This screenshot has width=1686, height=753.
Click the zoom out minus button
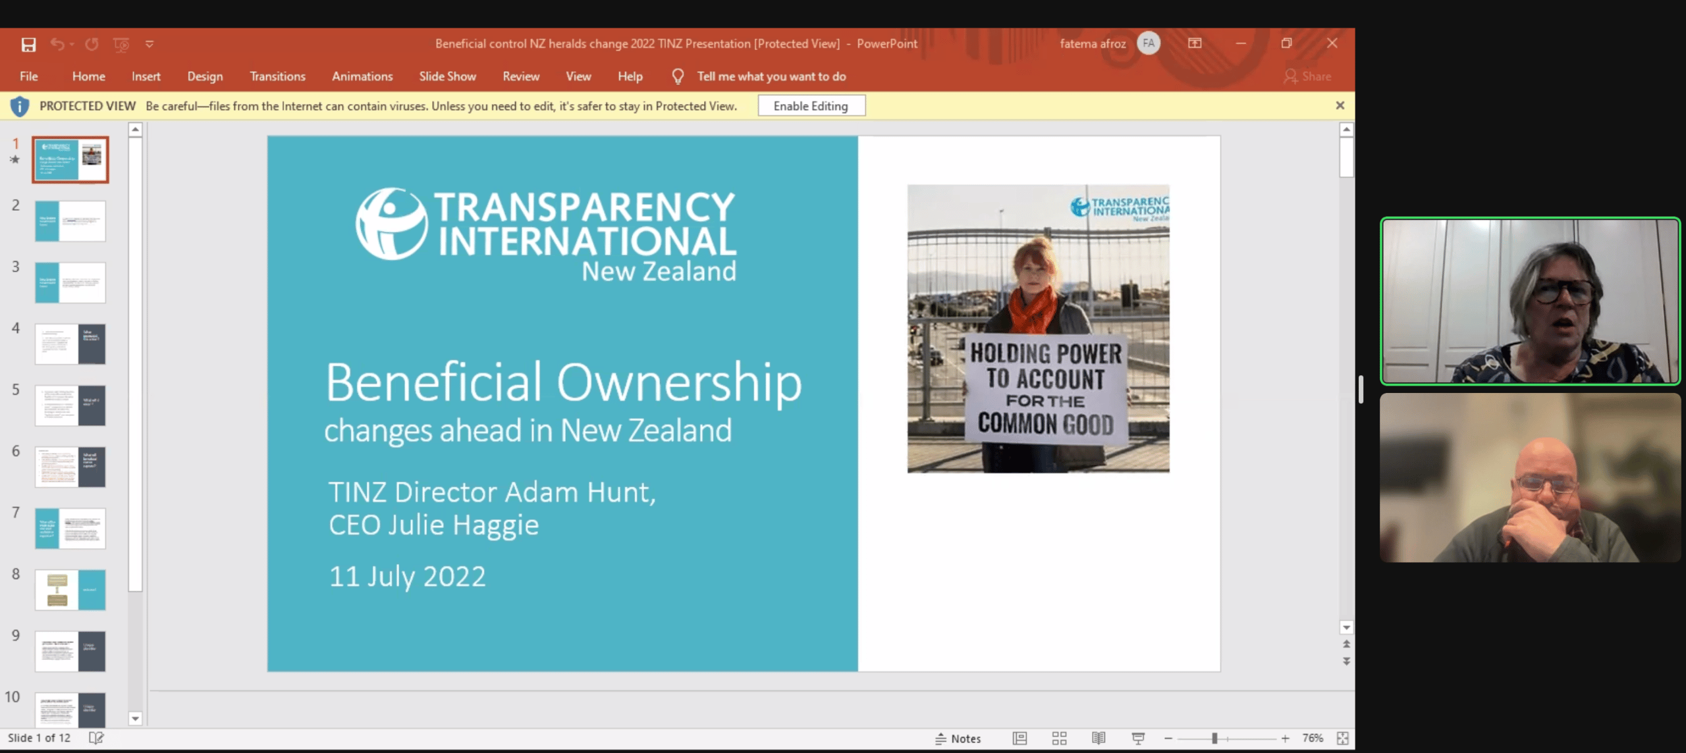[1168, 739]
